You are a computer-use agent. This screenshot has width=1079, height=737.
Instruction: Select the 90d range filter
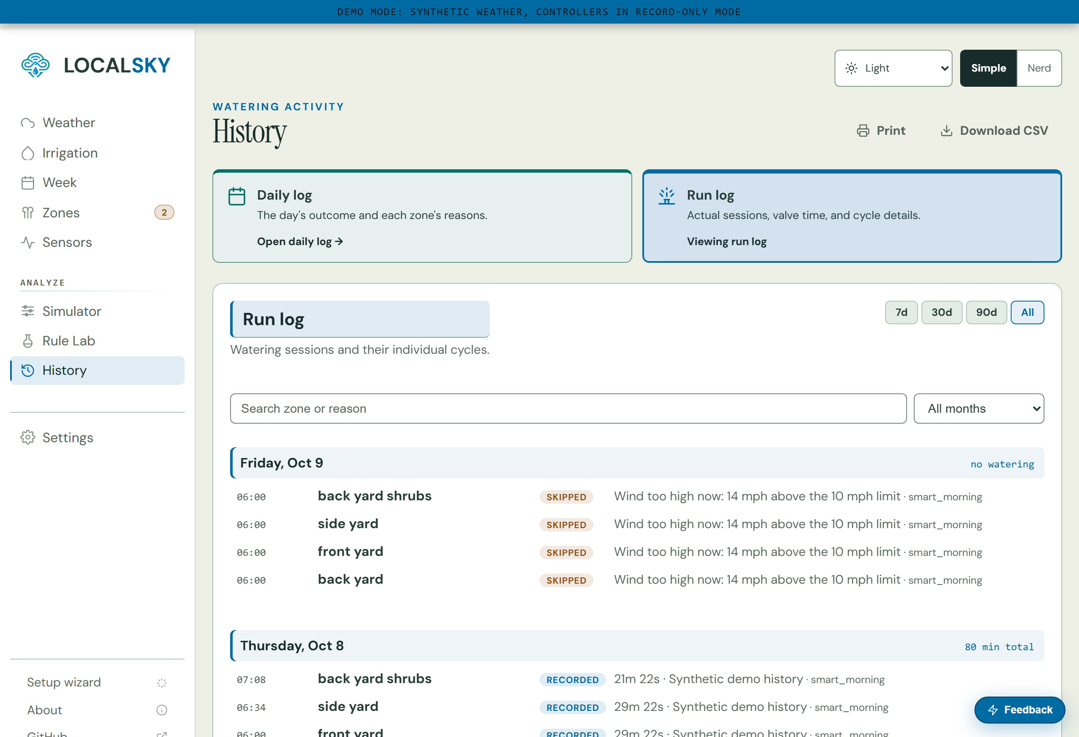[x=986, y=312]
